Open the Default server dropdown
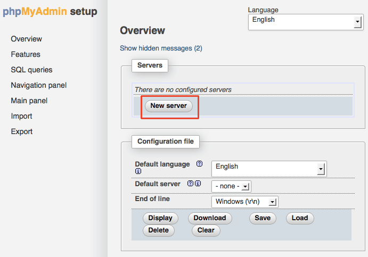This screenshot has height=257, width=368. [x=232, y=186]
